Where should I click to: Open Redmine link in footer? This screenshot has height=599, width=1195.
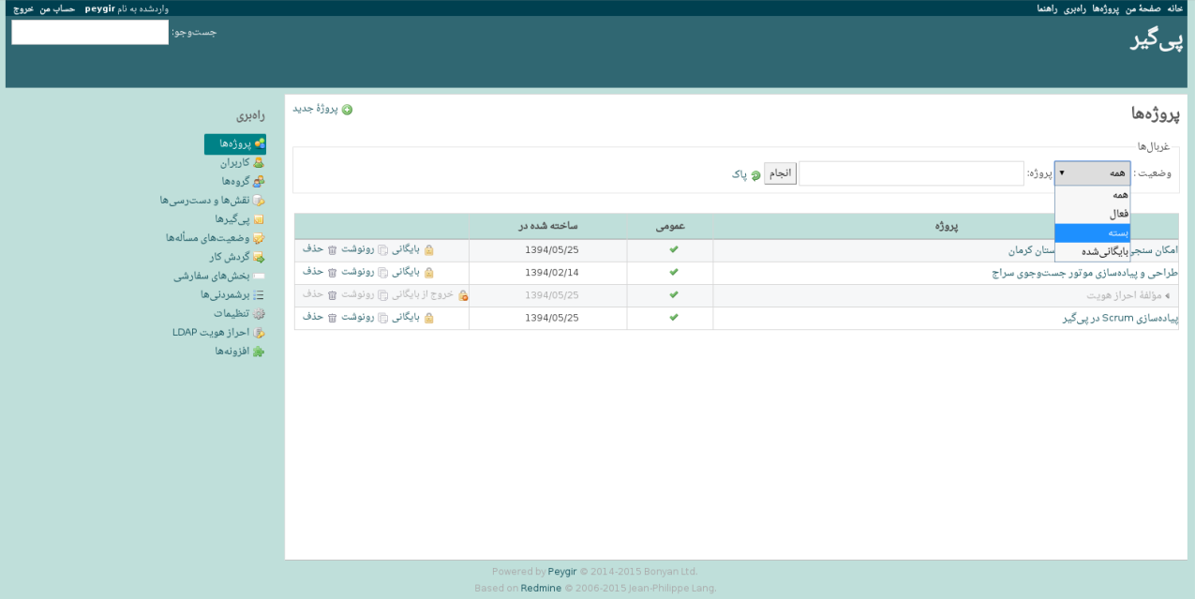point(541,588)
